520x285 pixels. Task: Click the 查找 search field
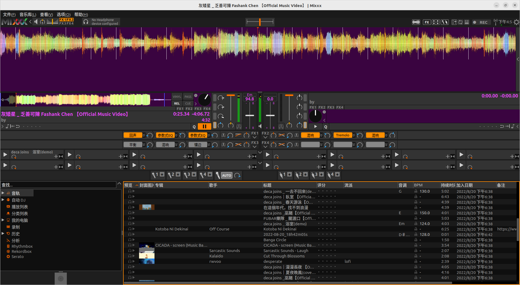(58, 185)
